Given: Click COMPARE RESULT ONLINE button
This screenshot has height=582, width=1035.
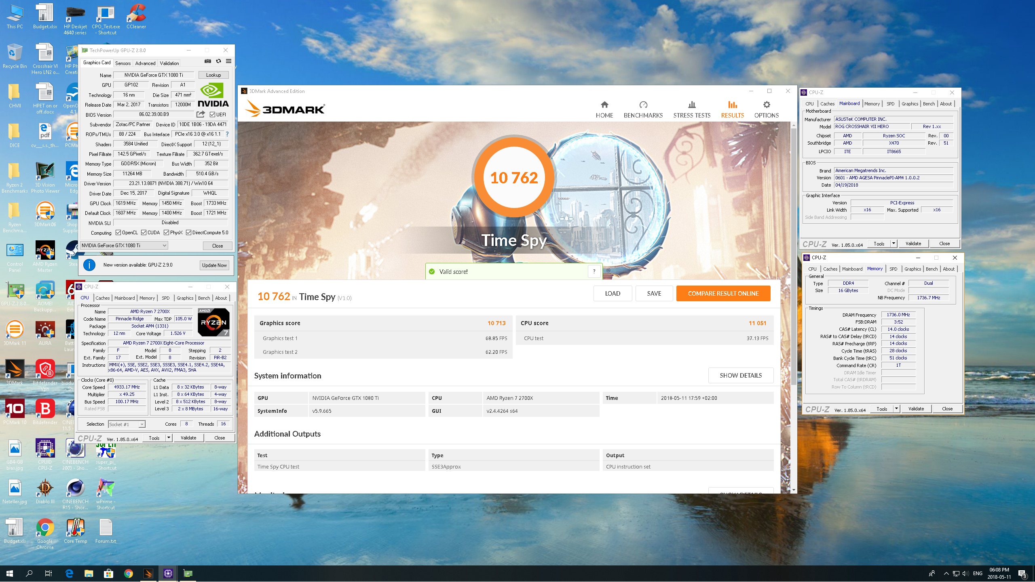Looking at the screenshot, I should 723,294.
